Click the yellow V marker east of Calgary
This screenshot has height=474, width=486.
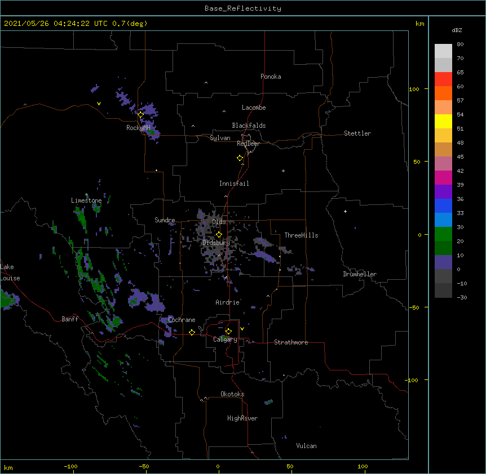[242, 329]
